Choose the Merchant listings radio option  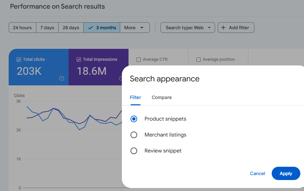(x=134, y=135)
